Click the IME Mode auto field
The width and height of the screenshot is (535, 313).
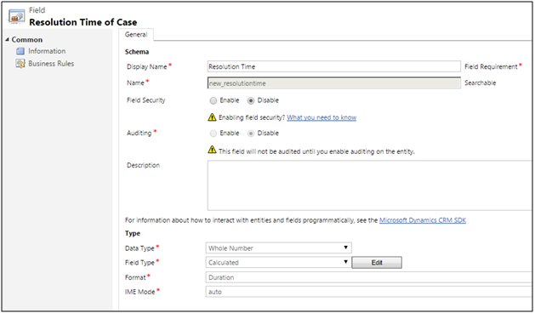point(369,292)
